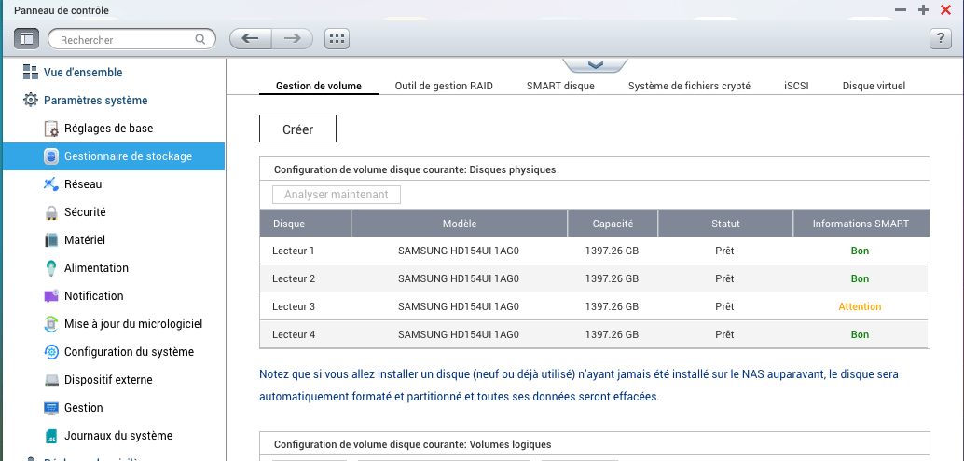The image size is (964, 461).
Task: Open the grid view of all items
Action: tap(337, 39)
